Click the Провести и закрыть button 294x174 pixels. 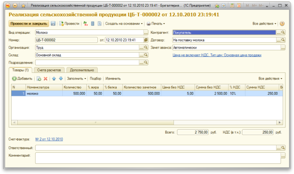click(29, 24)
